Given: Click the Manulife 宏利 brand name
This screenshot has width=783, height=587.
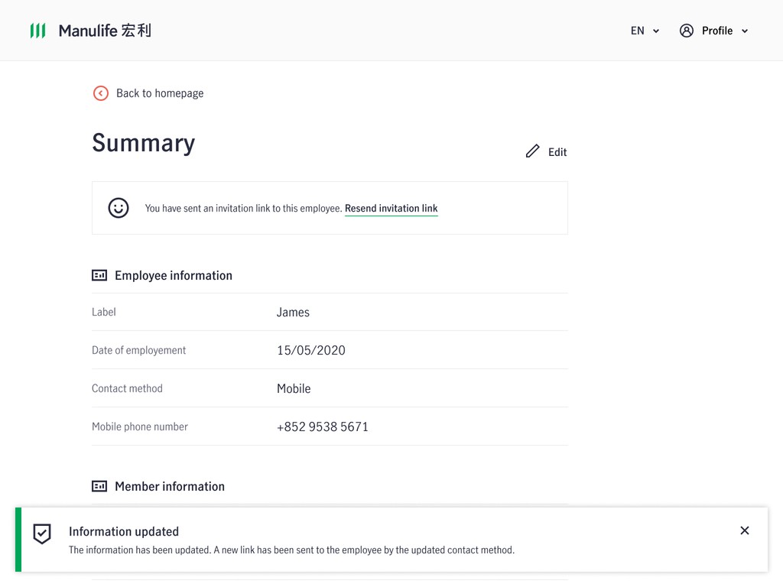Looking at the screenshot, I should click(x=105, y=31).
